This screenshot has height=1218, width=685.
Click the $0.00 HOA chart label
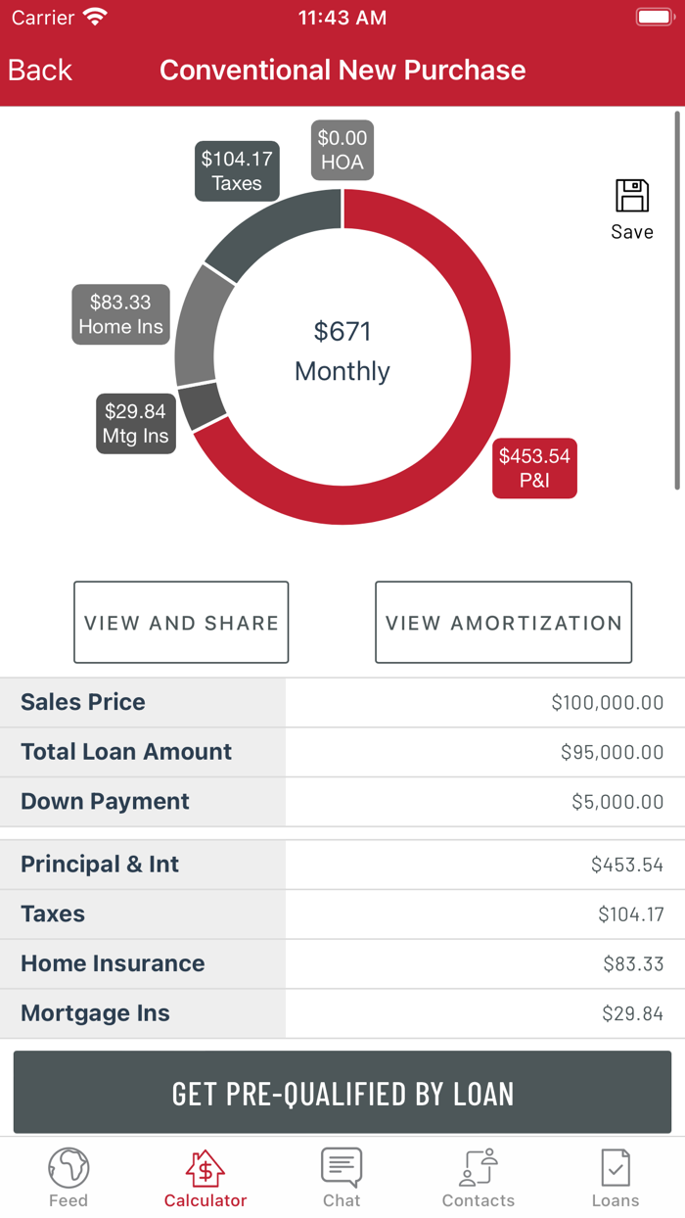point(342,150)
